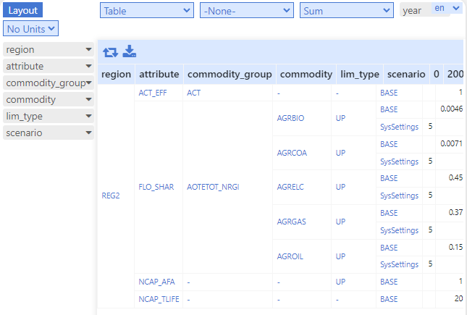Open the -None- selection dropdown
Image resolution: width=467 pixels, height=315 pixels.
[x=247, y=10]
